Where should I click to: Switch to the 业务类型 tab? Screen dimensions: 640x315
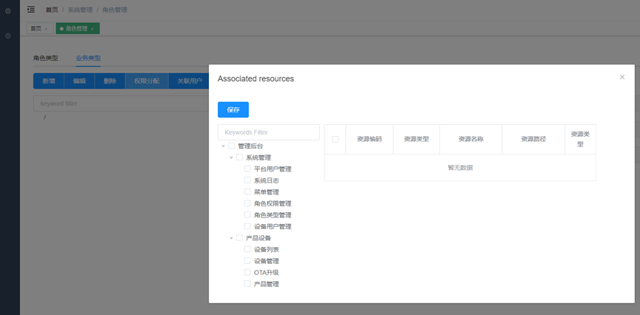(88, 58)
